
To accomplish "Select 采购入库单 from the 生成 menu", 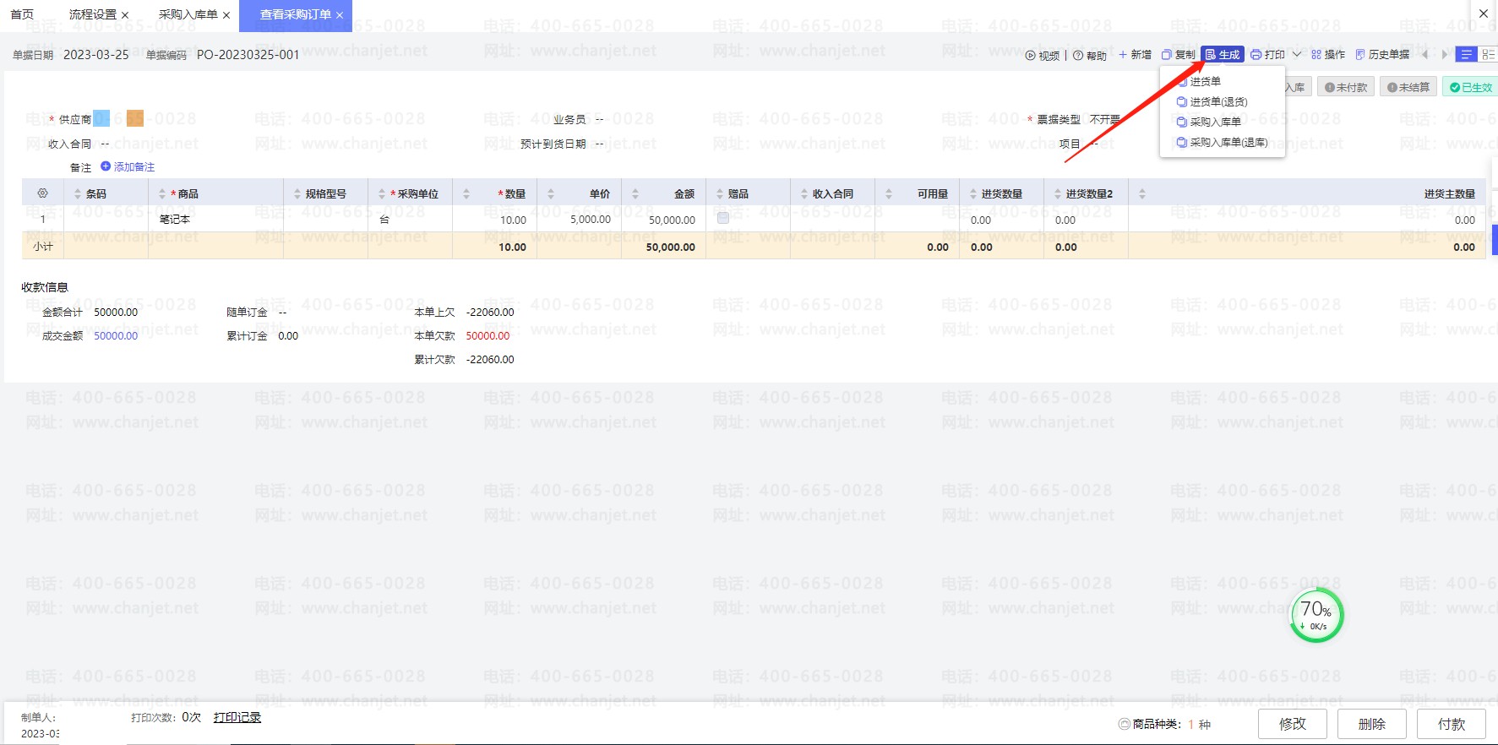I will tap(1215, 122).
